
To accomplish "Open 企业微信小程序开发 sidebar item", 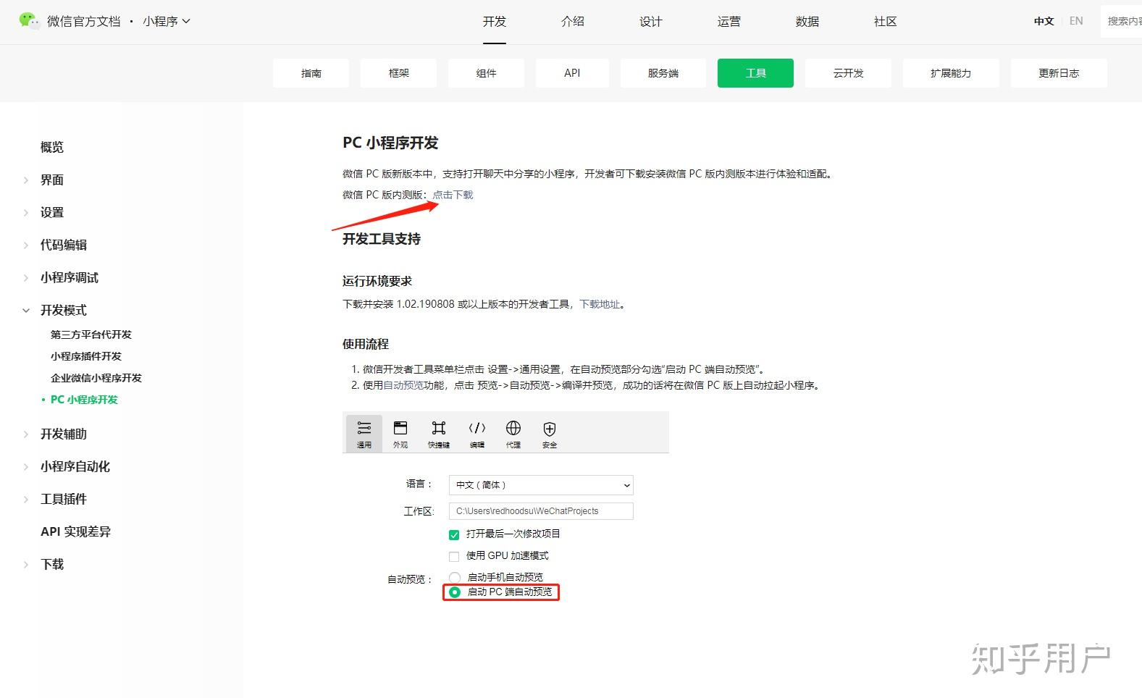I will 96,378.
